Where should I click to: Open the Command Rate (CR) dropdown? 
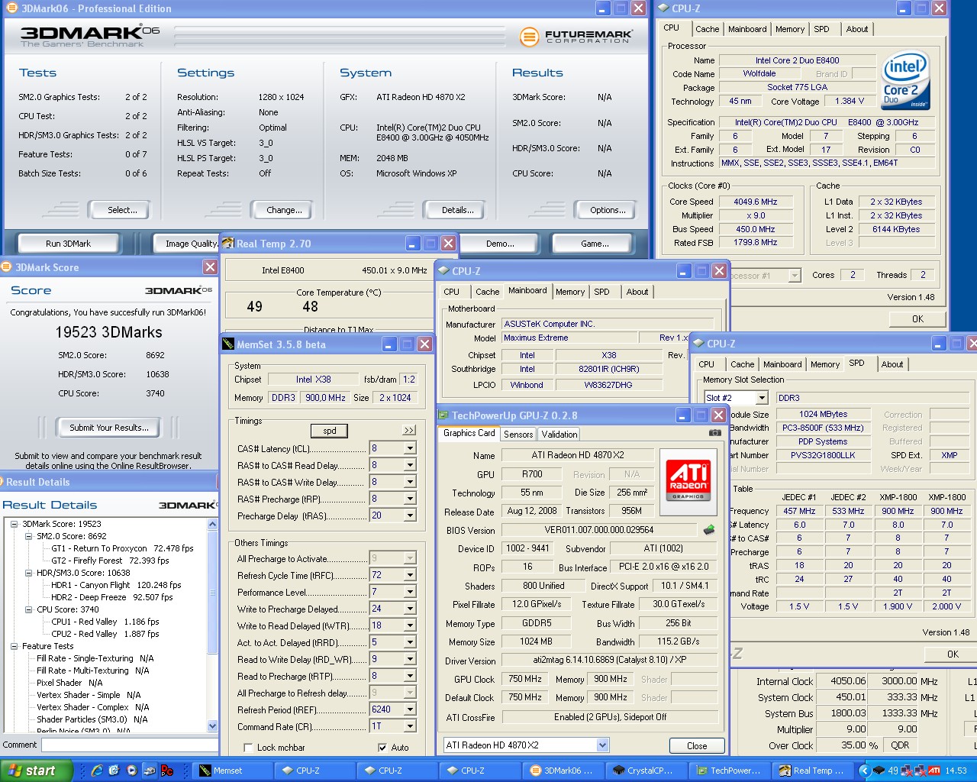click(410, 726)
